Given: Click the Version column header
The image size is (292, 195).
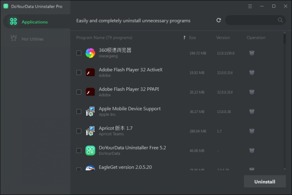Looking at the screenshot, I should [223, 38].
